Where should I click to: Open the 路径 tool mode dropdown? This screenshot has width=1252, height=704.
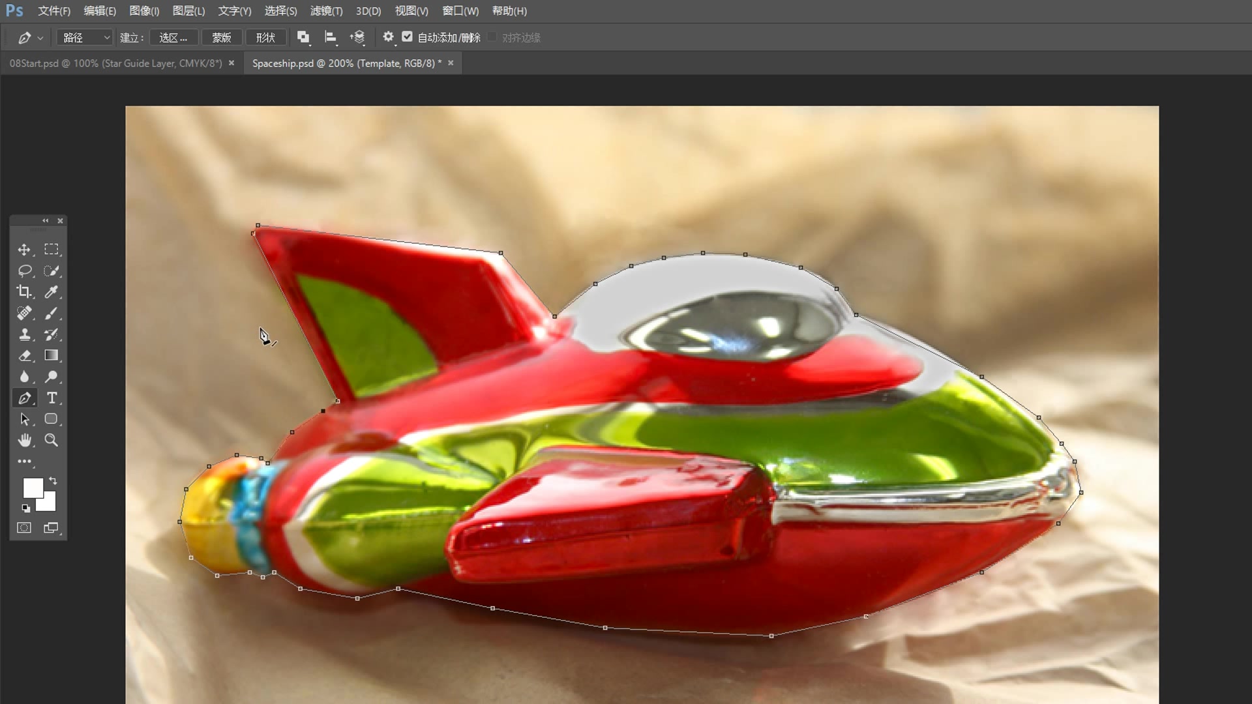click(85, 38)
